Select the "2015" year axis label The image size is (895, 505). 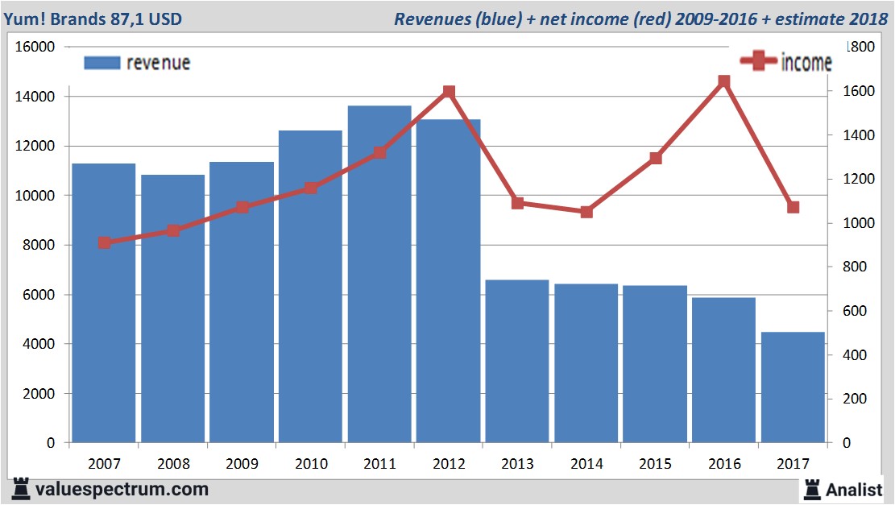[655, 463]
